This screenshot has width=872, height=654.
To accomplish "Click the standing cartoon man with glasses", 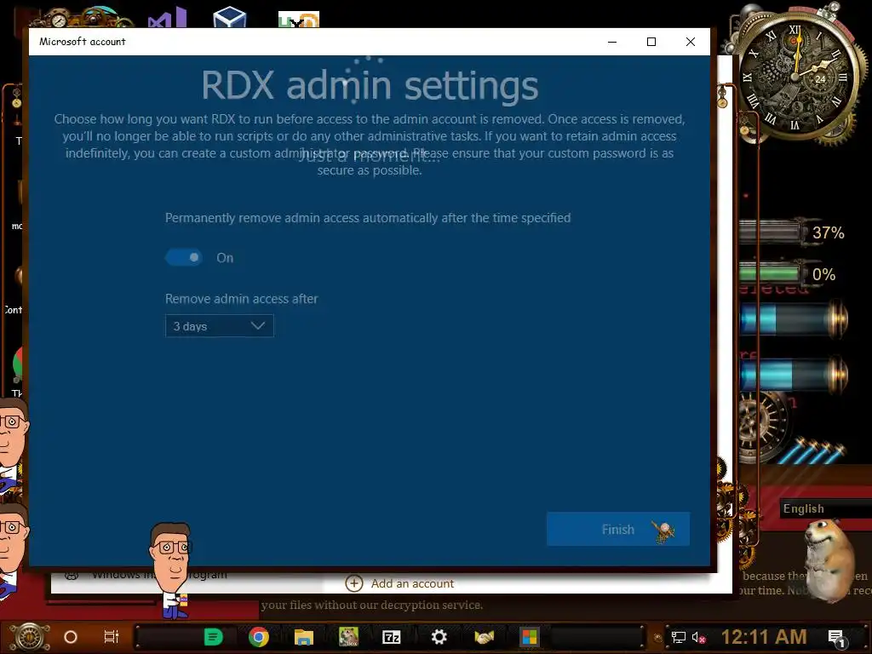I will [171, 571].
